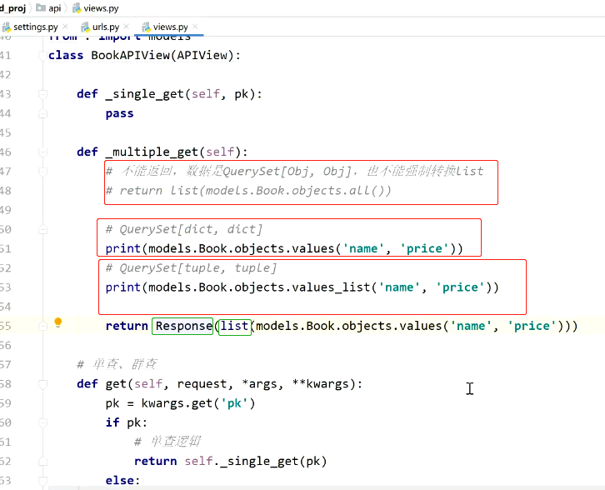
Task: Click the request parameter in get
Action: coord(202,384)
